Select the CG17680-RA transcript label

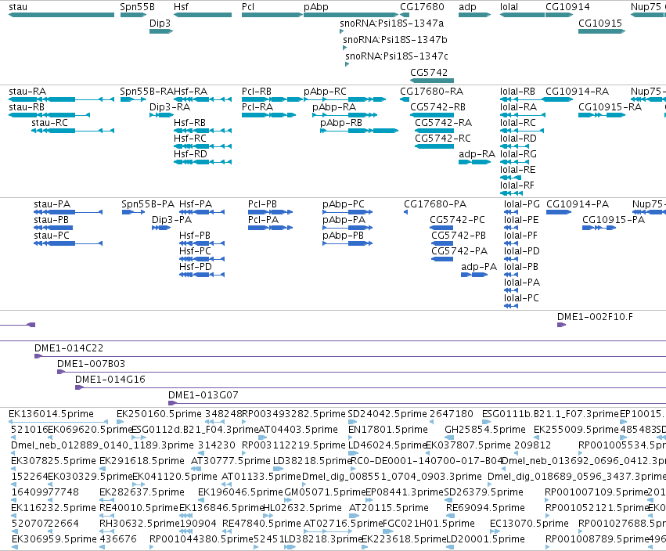pyautogui.click(x=431, y=92)
